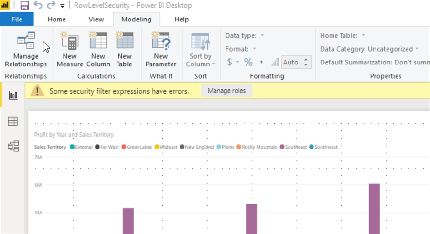Select the leftmost purple bar
Viewport: 430px width, 234px height.
pos(129,221)
